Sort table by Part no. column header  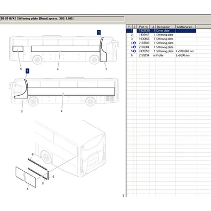(x=143, y=27)
